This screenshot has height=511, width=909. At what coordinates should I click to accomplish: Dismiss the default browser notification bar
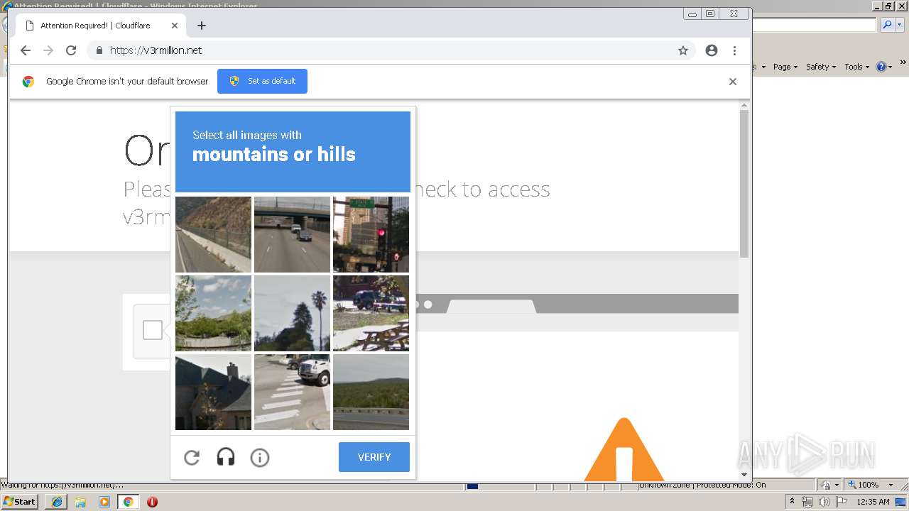[x=733, y=82]
